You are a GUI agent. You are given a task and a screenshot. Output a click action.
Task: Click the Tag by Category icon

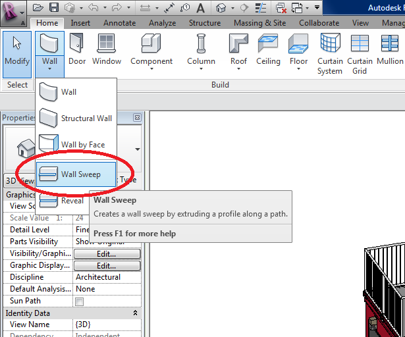pos(185,8)
